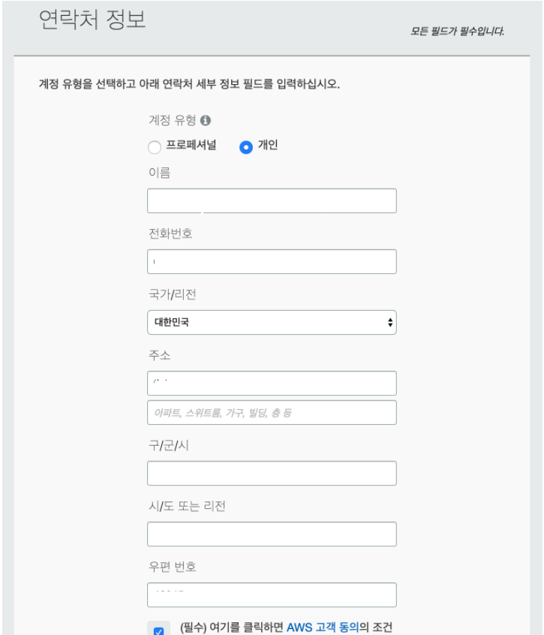Click the 이름 input field
Screen dimensions: 544x635
[x=272, y=200]
